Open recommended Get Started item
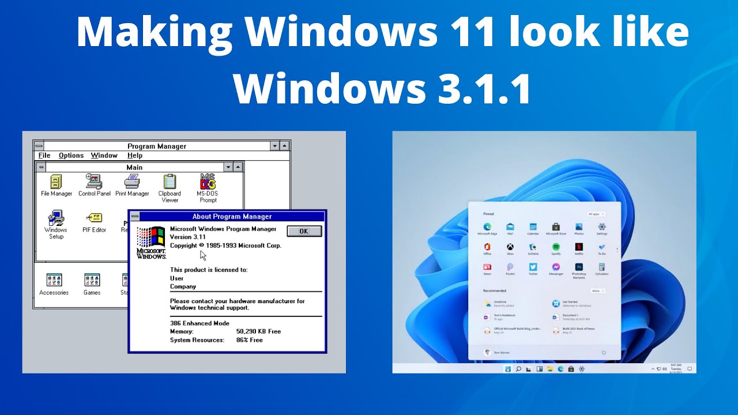This screenshot has height=415, width=738. click(571, 303)
